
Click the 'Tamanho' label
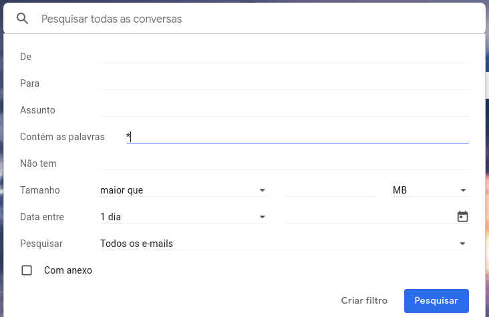tap(40, 190)
